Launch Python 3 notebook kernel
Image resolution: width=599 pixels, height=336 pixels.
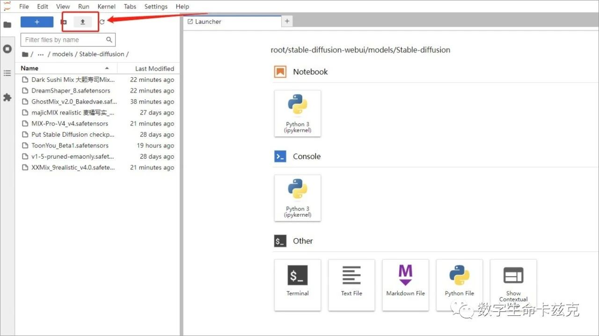[298, 113]
